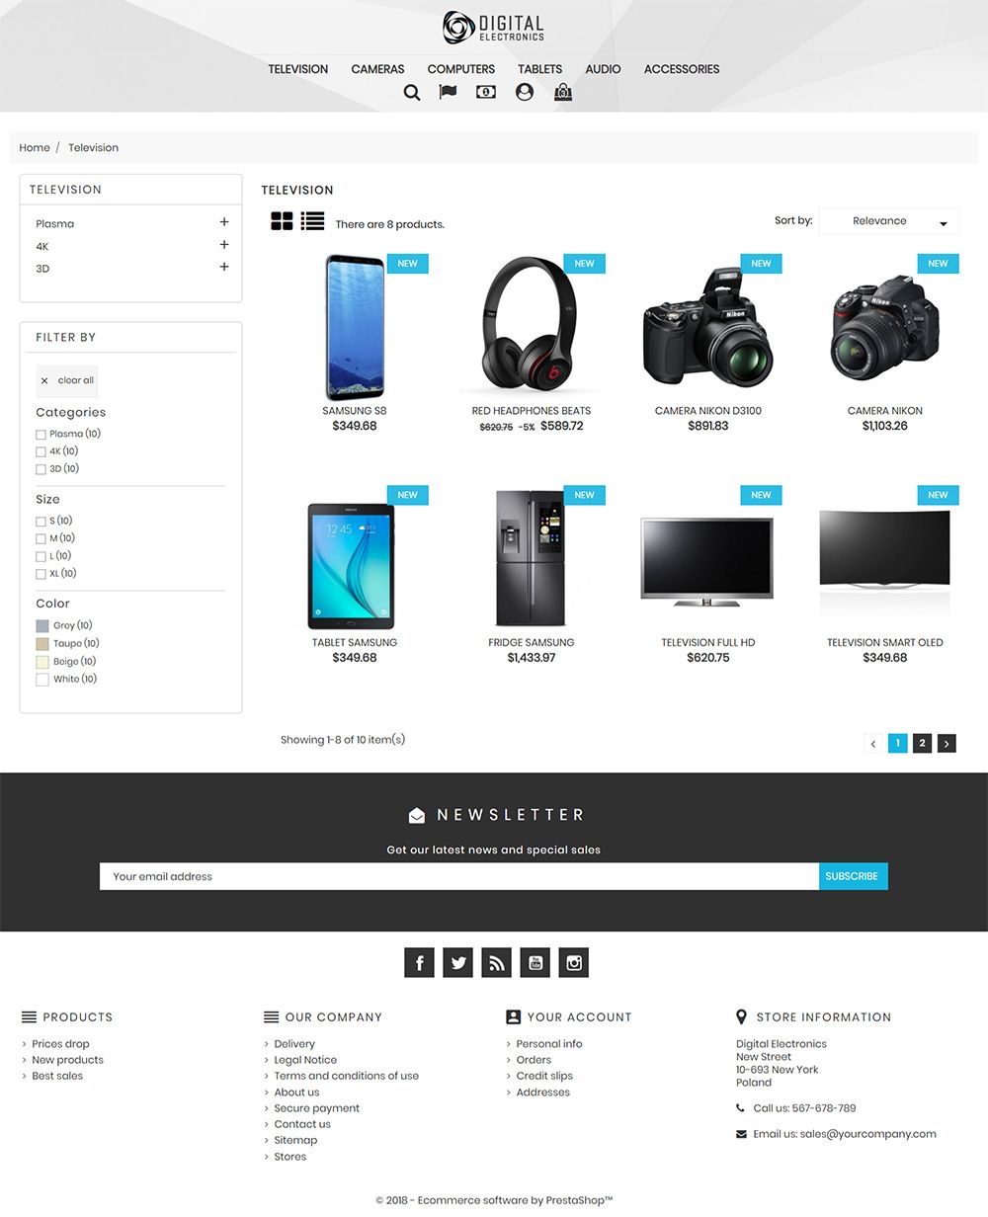Enable the XL size filter
Viewport: 988px width, 1217px height.
click(x=41, y=574)
